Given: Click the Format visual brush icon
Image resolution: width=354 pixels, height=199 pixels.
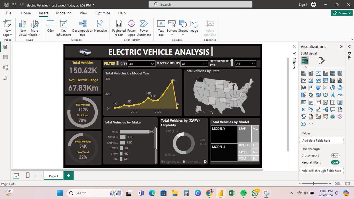Looking at the screenshot, I should coord(322,61).
